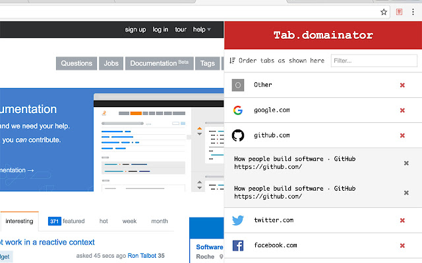Screen dimensions: 422x263
Task: Open the Tab.domainator extension icon
Action: (x=399, y=12)
